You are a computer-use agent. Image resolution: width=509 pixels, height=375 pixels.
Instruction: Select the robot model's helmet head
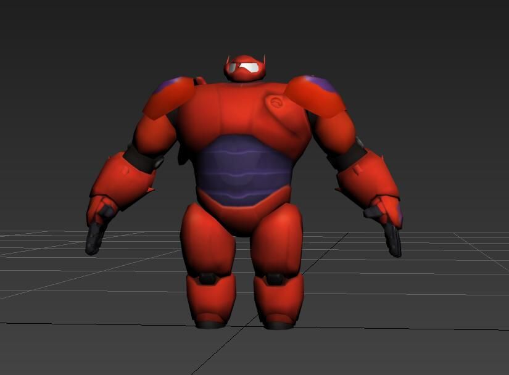click(x=245, y=68)
